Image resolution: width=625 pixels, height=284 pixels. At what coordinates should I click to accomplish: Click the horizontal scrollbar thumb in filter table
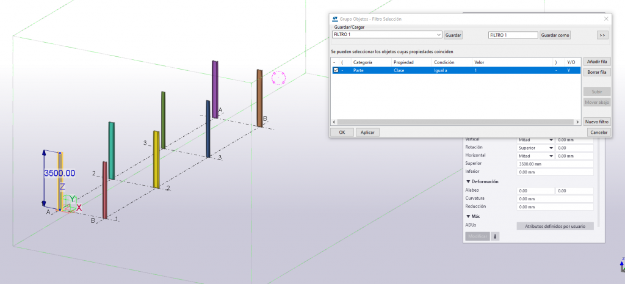pyautogui.click(x=455, y=122)
